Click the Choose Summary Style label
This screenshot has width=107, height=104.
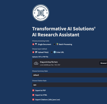(x=40, y=71)
